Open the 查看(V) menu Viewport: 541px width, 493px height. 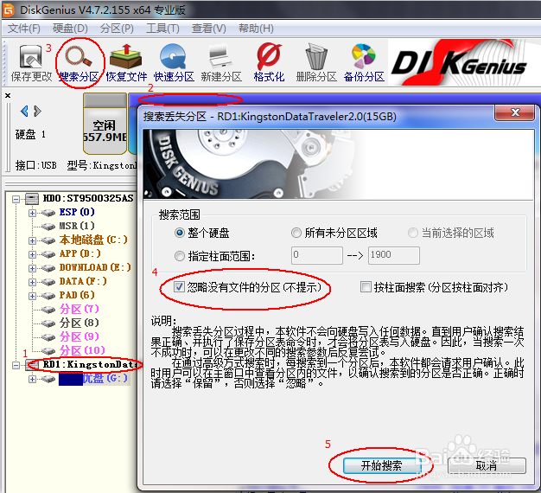[x=209, y=29]
